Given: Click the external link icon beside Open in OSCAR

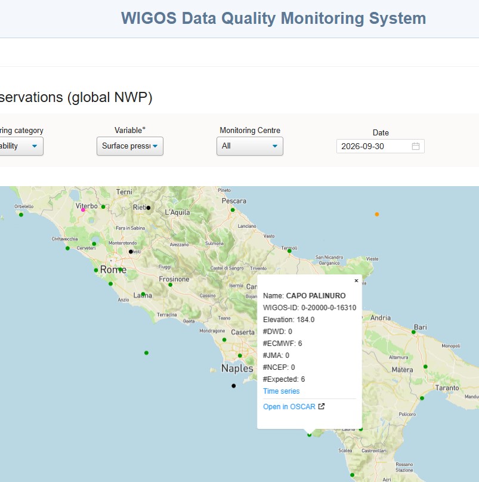Looking at the screenshot, I should (x=322, y=406).
